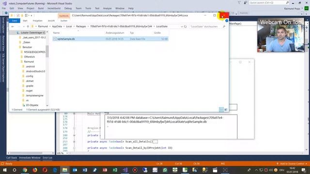Viewport: 310px width, 174px height.
Task: Open the Ansicht ribbon tab
Action: [51, 21]
